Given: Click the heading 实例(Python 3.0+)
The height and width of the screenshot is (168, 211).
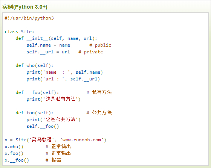Looking at the screenshot, I should click(25, 7).
